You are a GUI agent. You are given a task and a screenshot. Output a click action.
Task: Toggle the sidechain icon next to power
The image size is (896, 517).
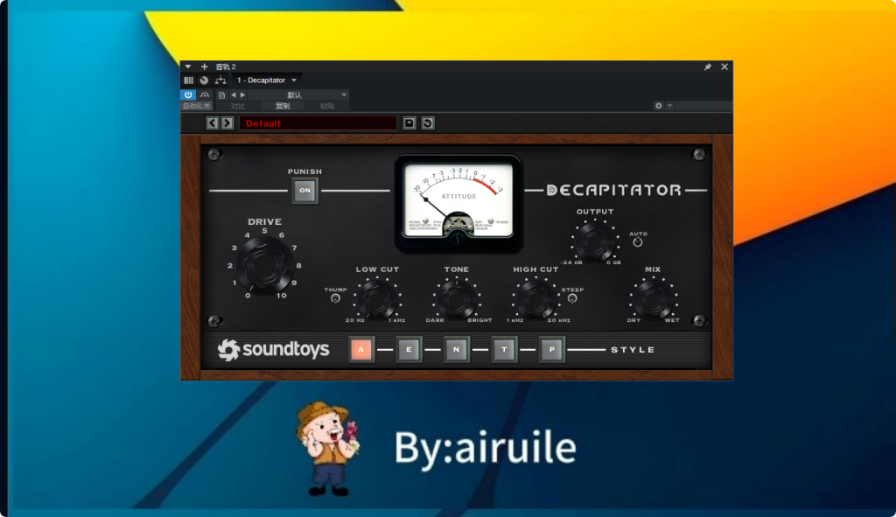[205, 94]
